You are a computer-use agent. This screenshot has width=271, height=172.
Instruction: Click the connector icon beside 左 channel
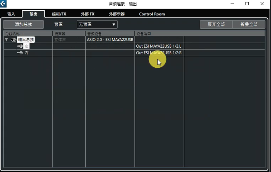(x=20, y=46)
